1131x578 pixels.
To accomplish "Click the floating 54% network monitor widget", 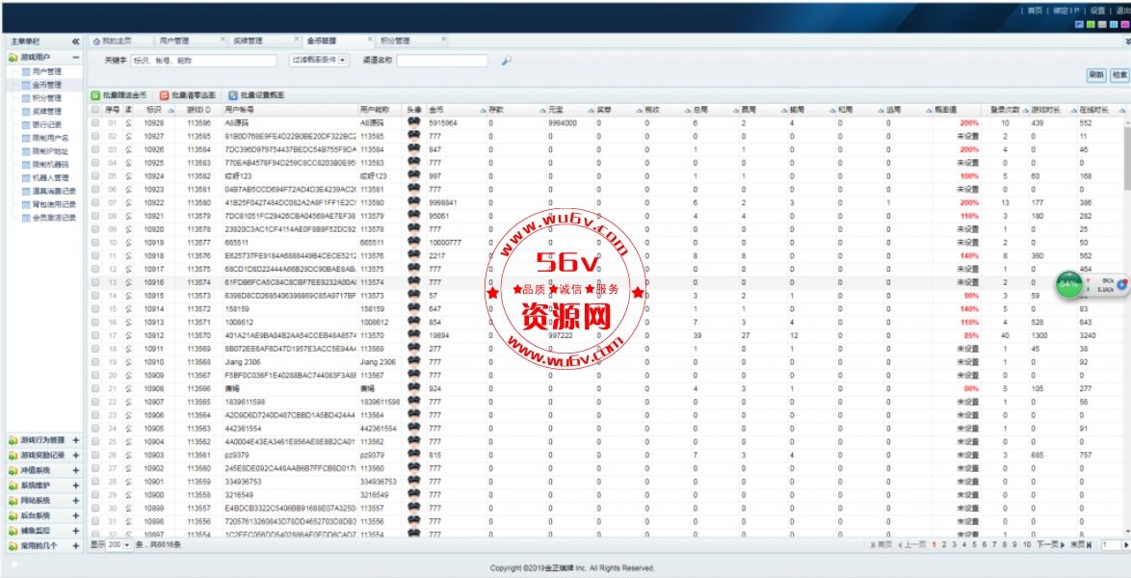I will click(1091, 284).
